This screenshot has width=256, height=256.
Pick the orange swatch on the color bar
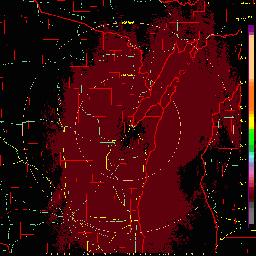(251, 98)
